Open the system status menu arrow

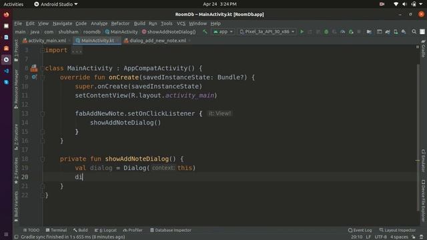[421, 4]
